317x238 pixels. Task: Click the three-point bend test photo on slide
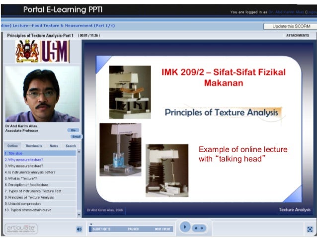coord(130,92)
